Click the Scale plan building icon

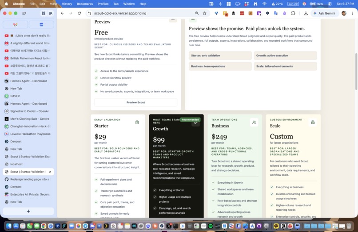pos(313,122)
